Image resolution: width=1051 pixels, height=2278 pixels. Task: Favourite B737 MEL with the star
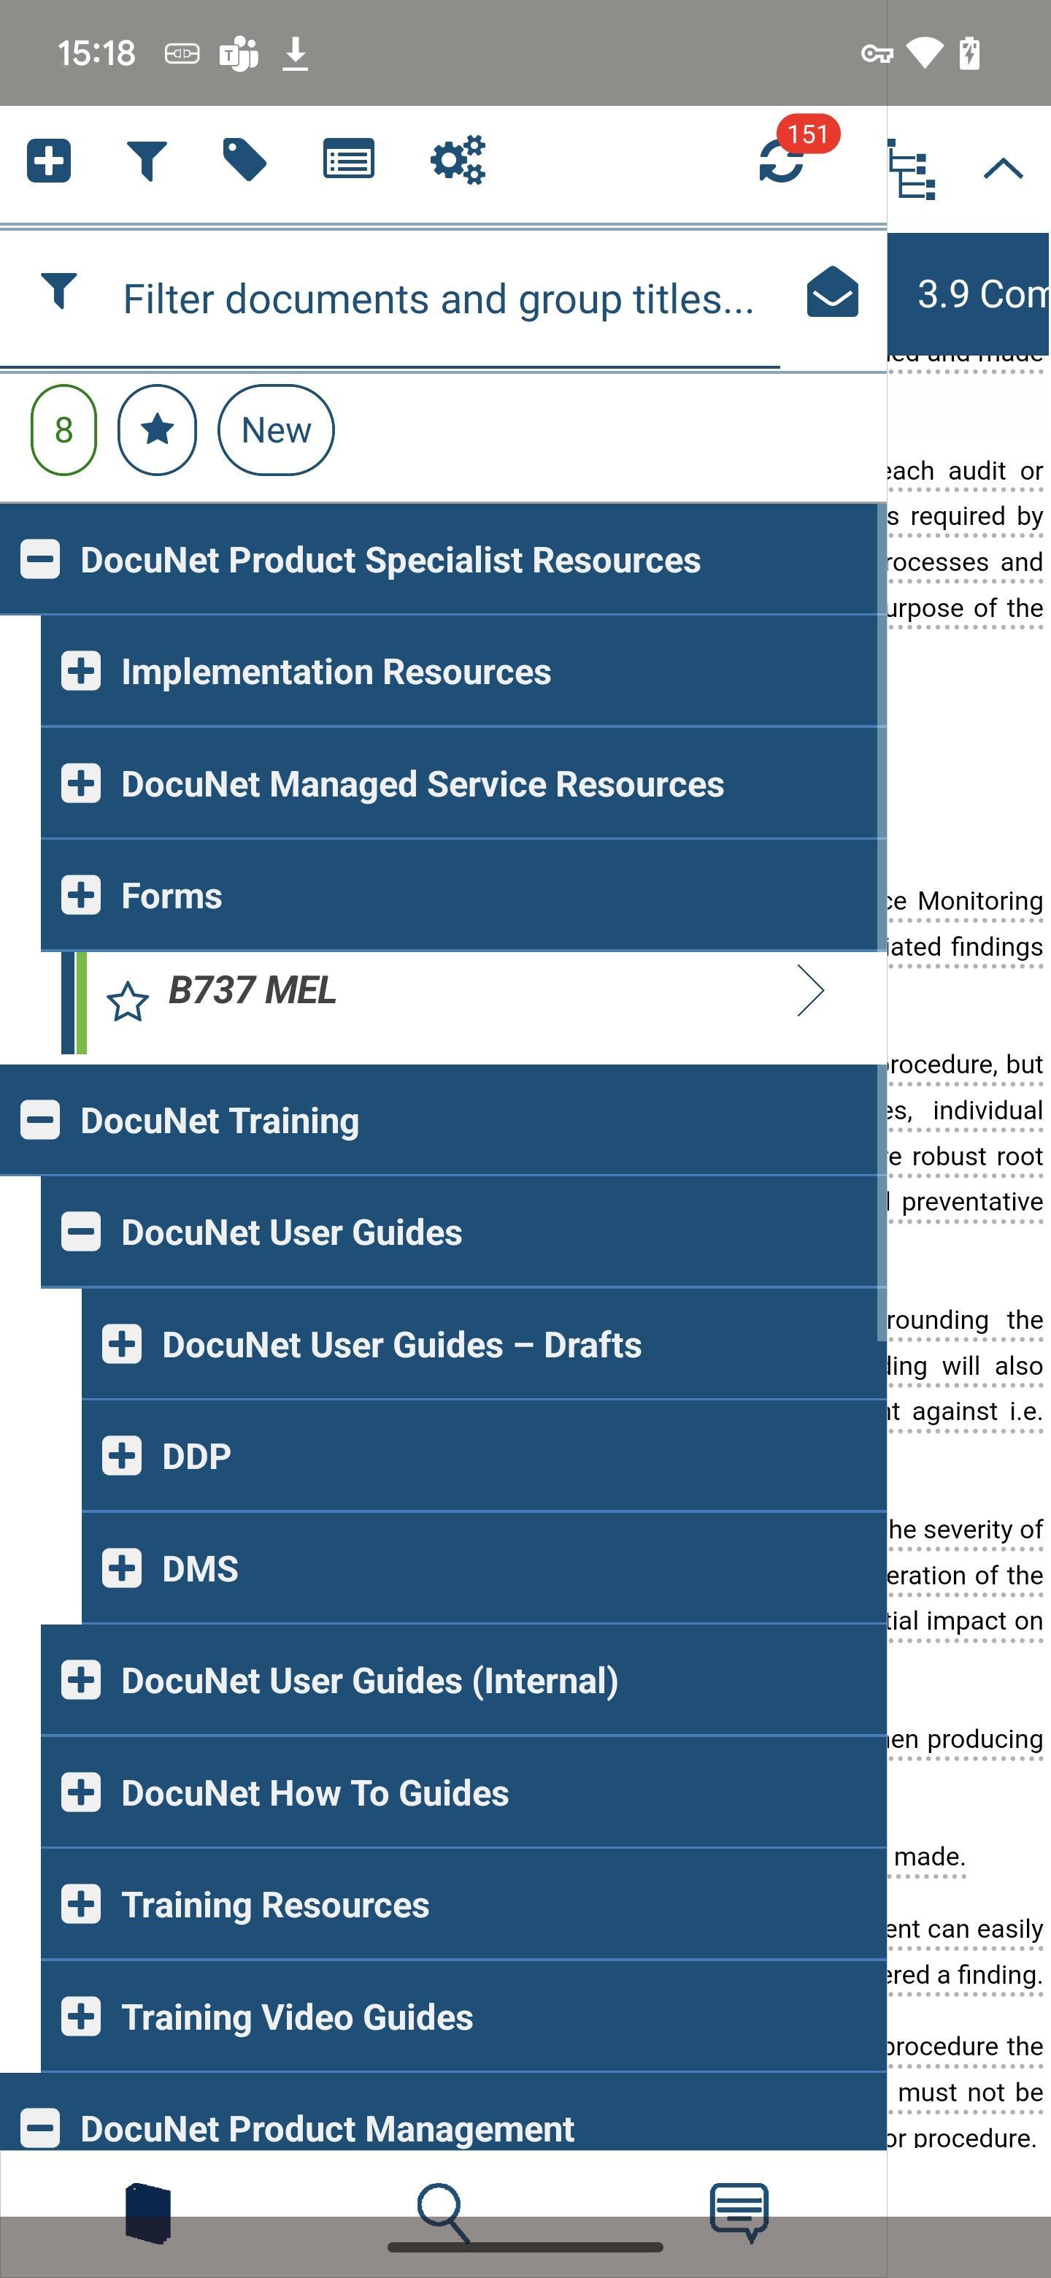pyautogui.click(x=127, y=1002)
